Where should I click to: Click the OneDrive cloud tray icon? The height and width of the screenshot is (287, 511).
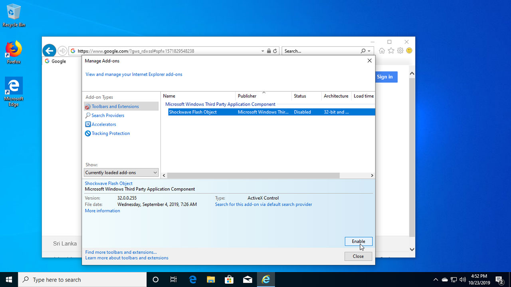click(x=445, y=279)
